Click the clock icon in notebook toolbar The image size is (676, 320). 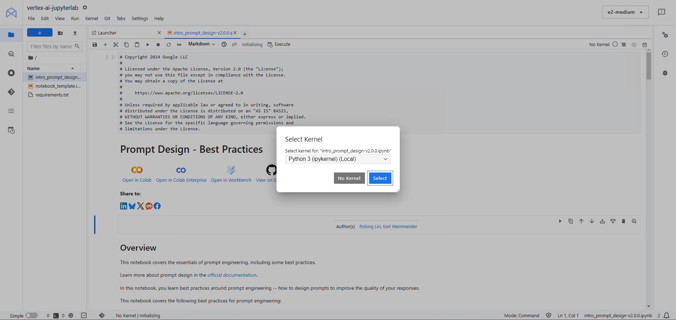(224, 44)
